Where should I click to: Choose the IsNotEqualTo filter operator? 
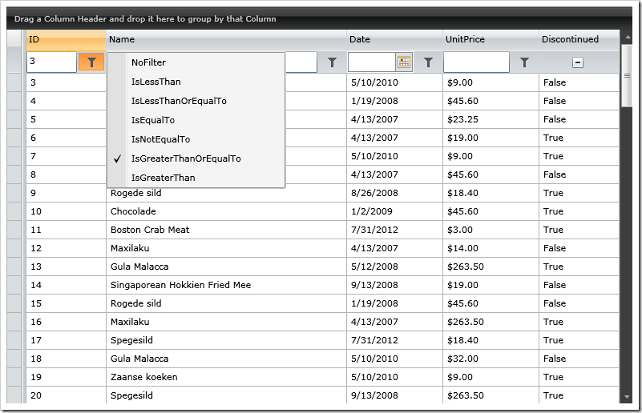click(160, 139)
